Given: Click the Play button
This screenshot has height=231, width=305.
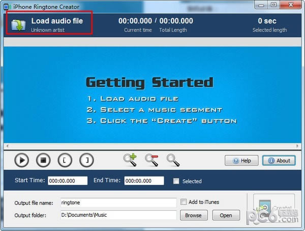Looking at the screenshot, I should tap(21, 160).
